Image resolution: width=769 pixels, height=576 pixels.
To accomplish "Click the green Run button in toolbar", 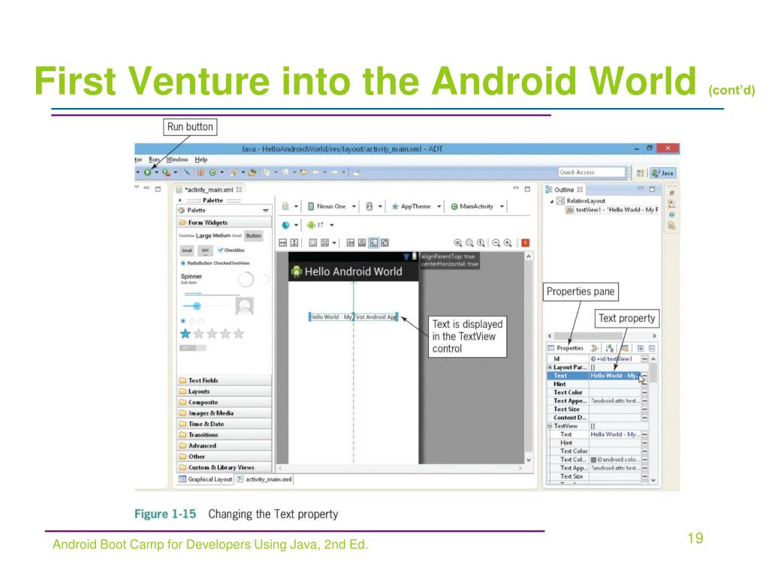I will pos(147,172).
